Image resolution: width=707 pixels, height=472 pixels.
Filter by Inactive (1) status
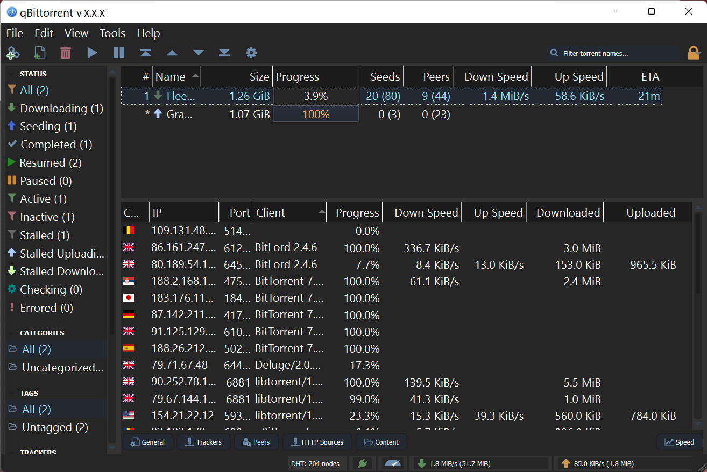click(56, 217)
